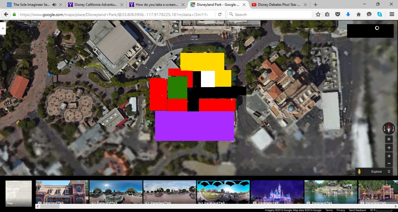398x212 pixels.
Task: Show my location on the map
Action: pos(389,148)
